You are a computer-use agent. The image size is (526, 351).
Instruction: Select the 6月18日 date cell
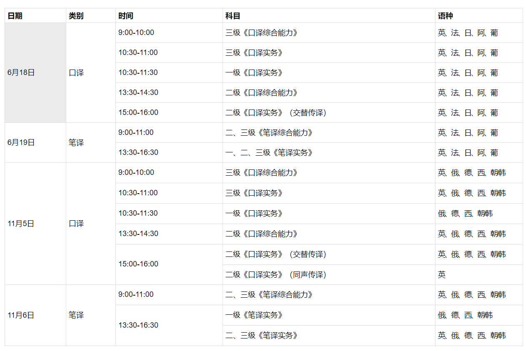(x=21, y=72)
